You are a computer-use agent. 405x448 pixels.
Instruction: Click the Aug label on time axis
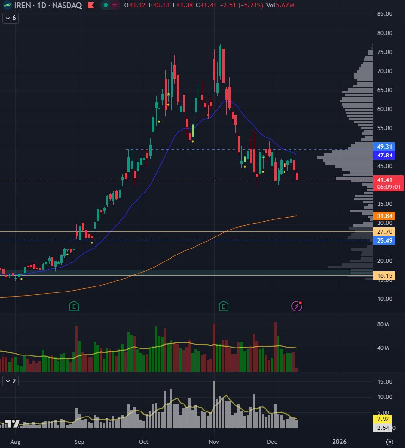[x=15, y=442]
